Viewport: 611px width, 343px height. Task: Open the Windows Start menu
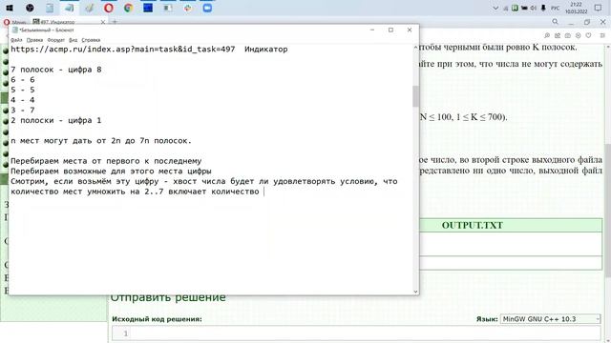(x=10, y=8)
